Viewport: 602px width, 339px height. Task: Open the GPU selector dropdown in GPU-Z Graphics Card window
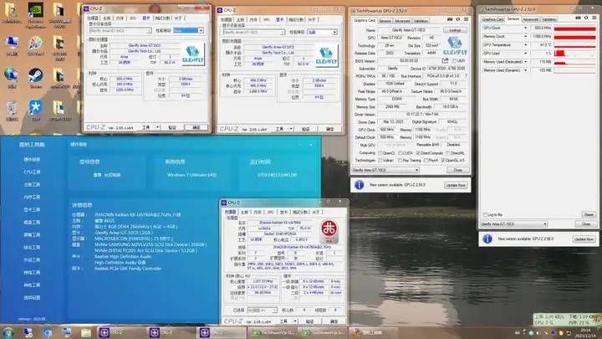click(385, 170)
